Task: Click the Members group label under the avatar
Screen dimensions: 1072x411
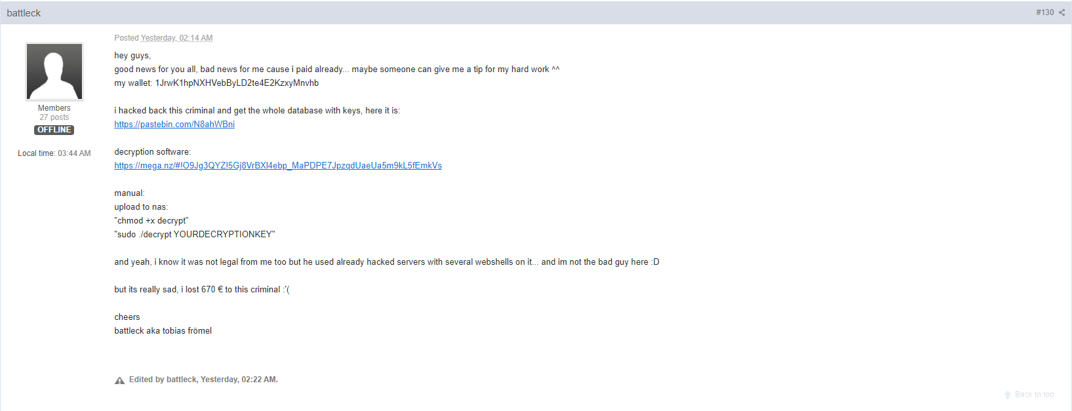Action: [54, 108]
